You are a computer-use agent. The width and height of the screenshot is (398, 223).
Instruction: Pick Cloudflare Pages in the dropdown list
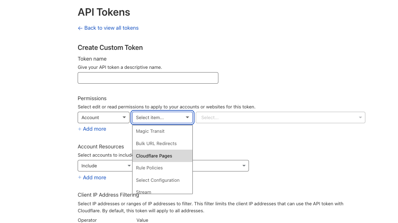154,156
